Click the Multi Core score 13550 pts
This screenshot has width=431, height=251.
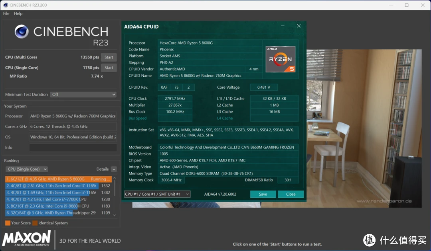(90, 57)
